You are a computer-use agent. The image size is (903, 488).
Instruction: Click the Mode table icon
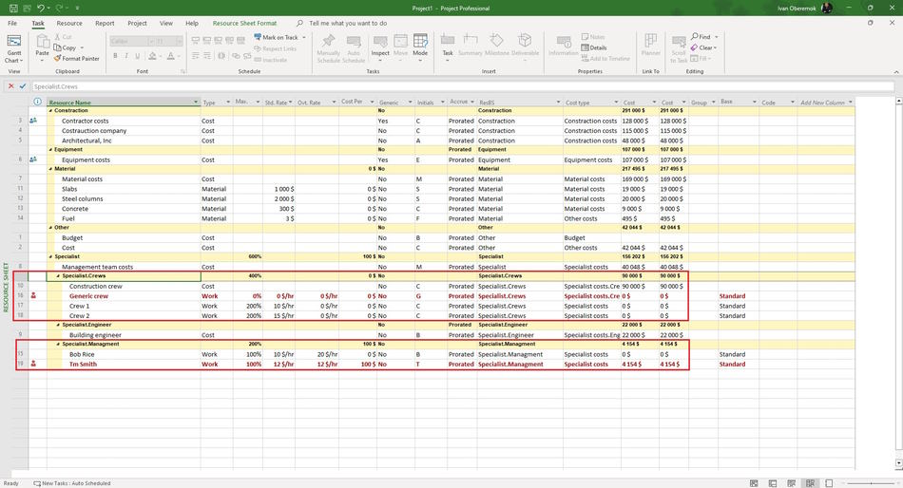(x=420, y=41)
